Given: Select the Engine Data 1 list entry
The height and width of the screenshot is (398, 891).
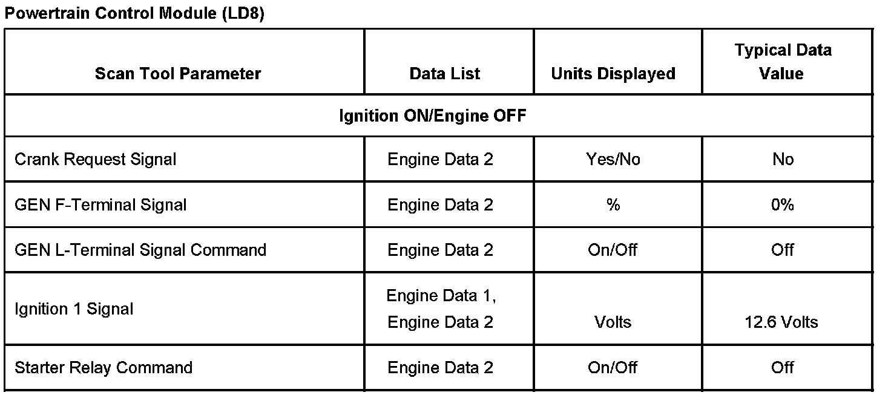Looking at the screenshot, I should pos(441,296).
